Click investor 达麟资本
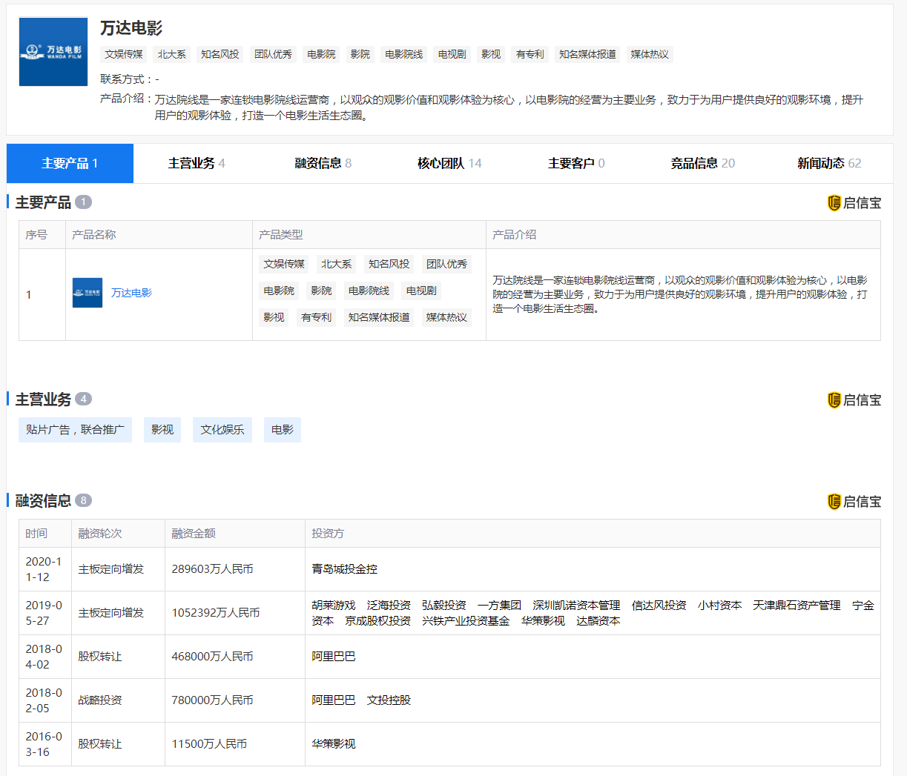907x776 pixels. [598, 621]
